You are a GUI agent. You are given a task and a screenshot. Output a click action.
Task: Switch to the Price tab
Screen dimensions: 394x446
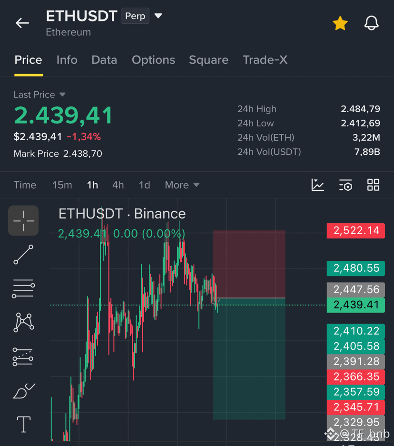(x=28, y=60)
